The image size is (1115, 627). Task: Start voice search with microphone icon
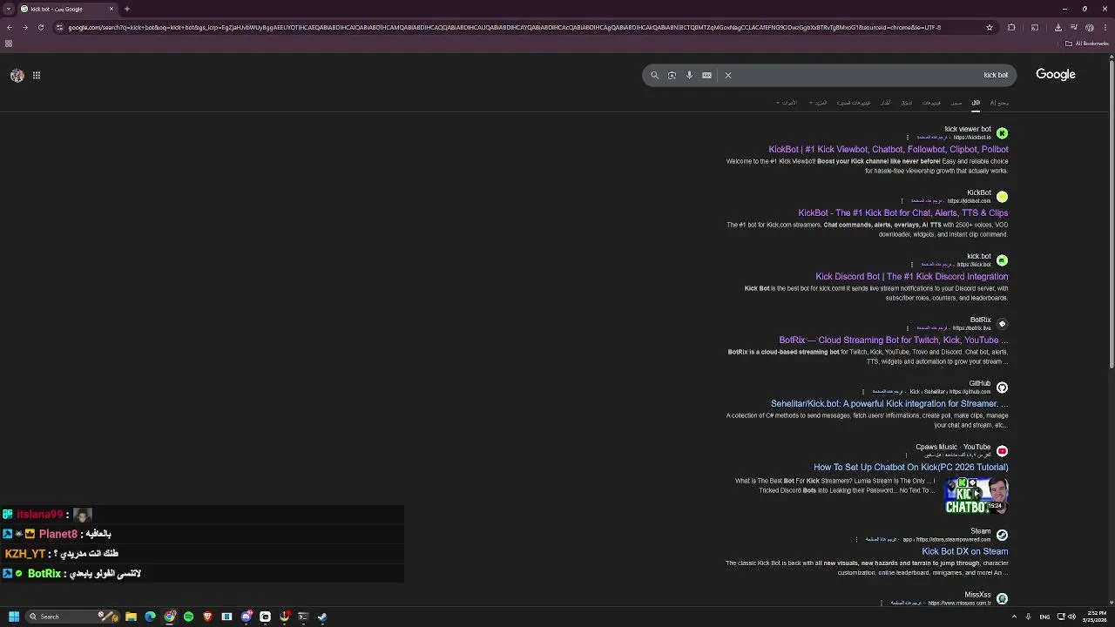[x=689, y=76]
